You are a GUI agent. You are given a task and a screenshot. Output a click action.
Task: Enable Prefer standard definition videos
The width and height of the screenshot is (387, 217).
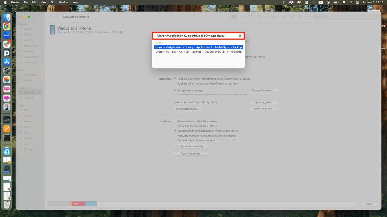coord(175,121)
